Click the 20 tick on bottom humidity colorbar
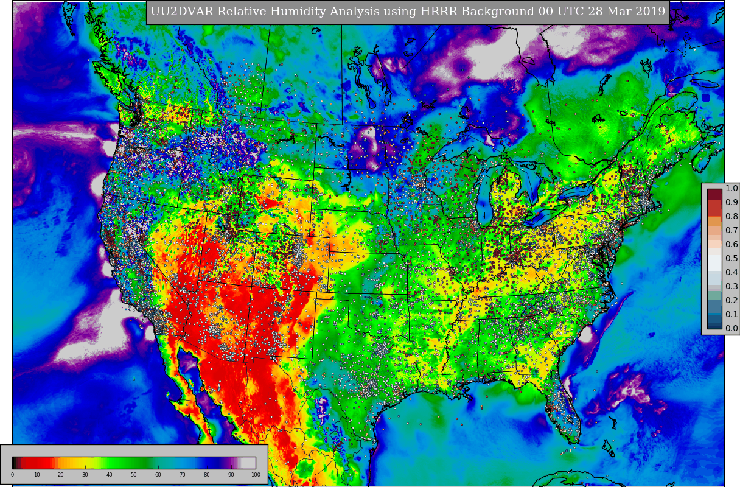The width and height of the screenshot is (740, 487). (x=61, y=475)
